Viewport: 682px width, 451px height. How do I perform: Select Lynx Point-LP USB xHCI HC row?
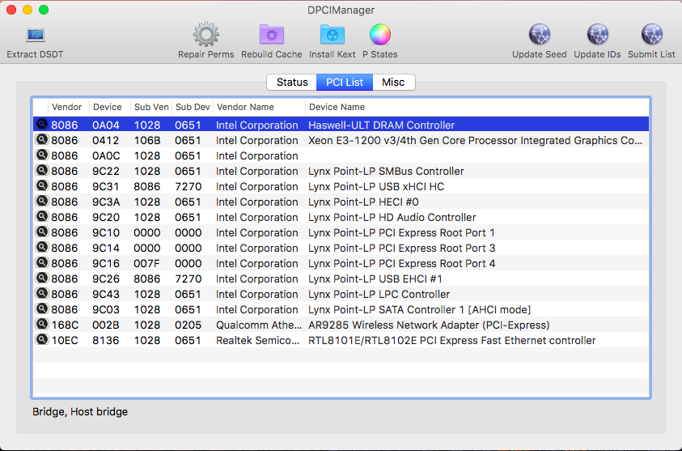tap(376, 186)
